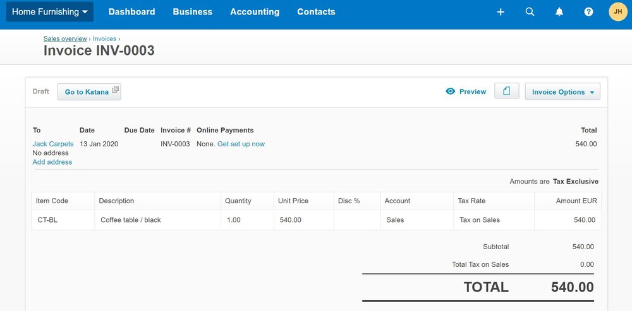This screenshot has width=632, height=311.
Task: Open notifications bell icon
Action: pos(559,12)
